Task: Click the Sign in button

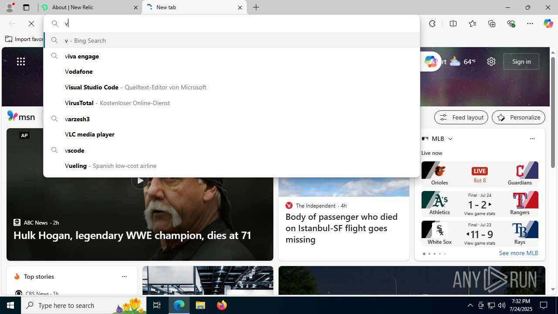Action: [x=521, y=61]
